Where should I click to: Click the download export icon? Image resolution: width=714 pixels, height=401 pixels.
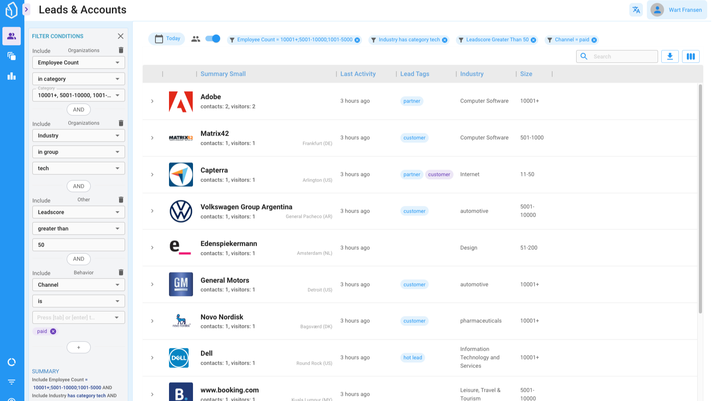pos(670,56)
